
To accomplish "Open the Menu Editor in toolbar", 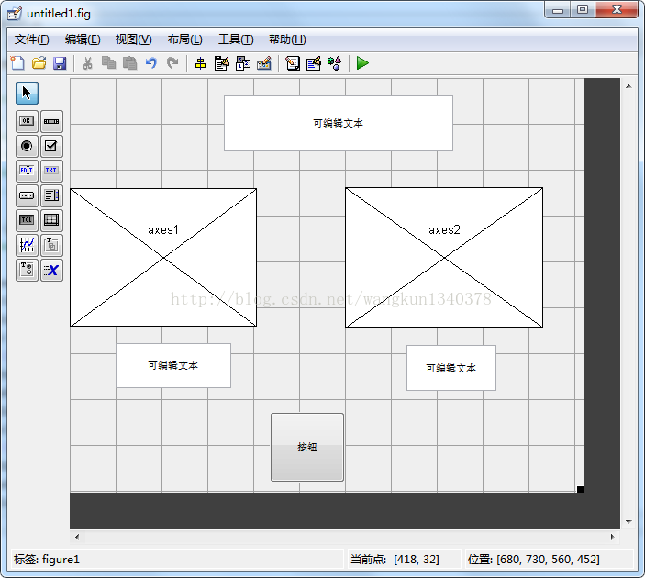I will click(x=221, y=63).
